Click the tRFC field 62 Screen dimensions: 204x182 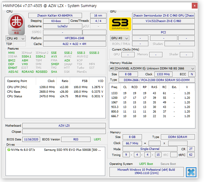[x=191, y=155]
